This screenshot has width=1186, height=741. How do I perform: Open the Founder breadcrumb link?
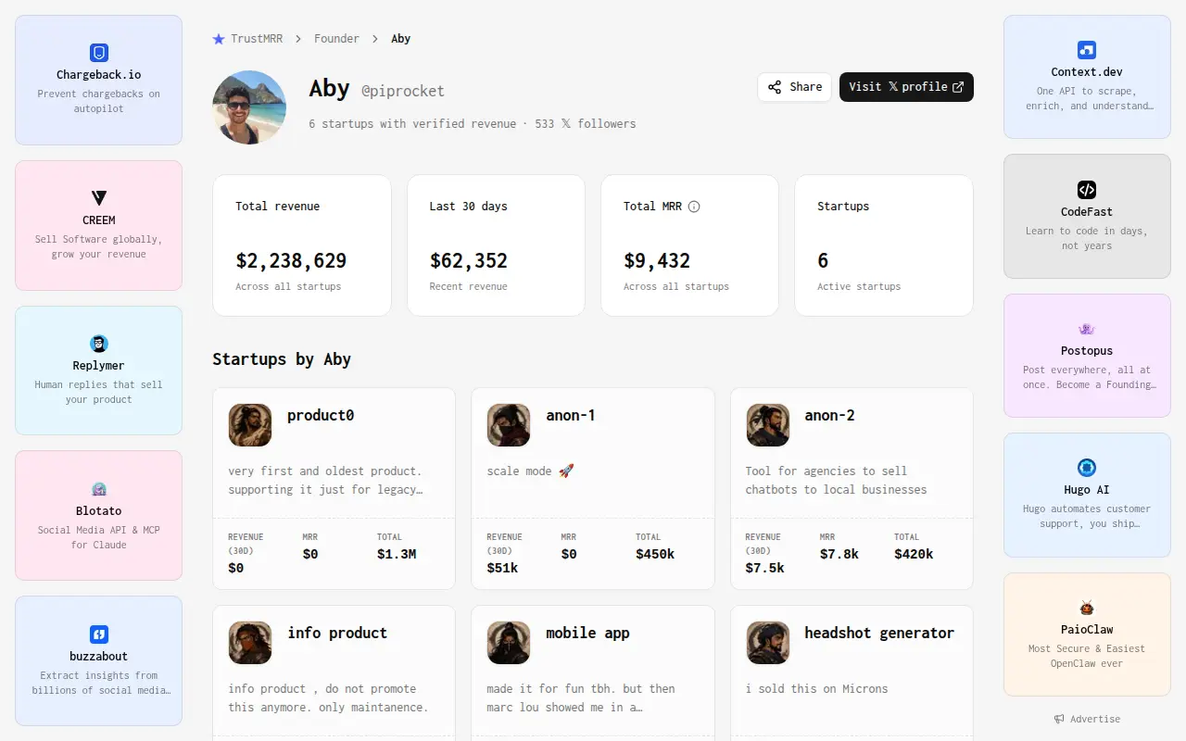(336, 39)
